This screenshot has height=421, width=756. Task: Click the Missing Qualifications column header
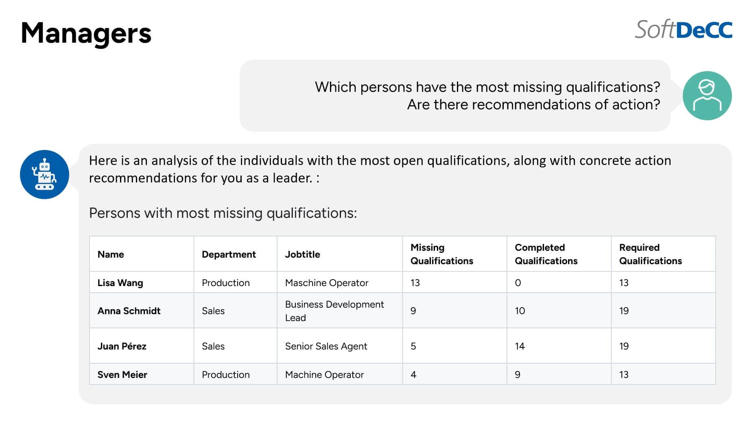pyautogui.click(x=441, y=254)
